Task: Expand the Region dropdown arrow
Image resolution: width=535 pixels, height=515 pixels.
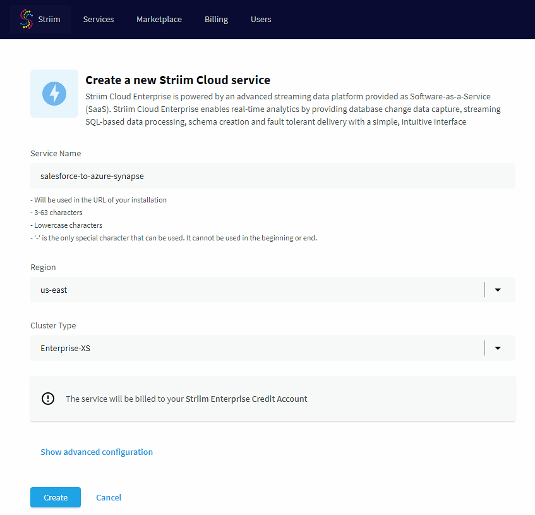Action: point(498,290)
